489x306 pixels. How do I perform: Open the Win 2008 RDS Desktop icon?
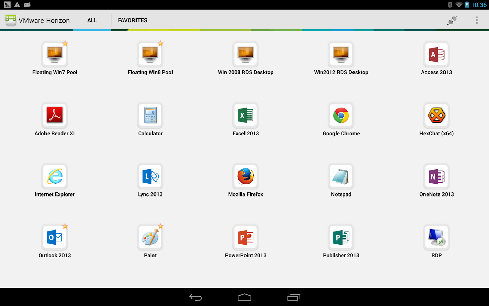[246, 54]
